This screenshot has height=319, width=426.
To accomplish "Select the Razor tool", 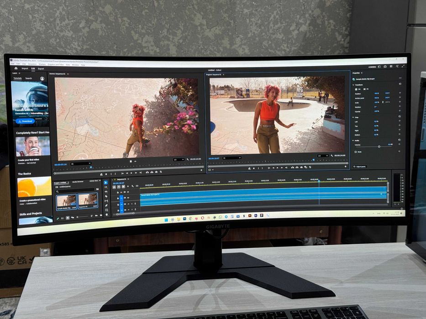I will click(x=106, y=196).
